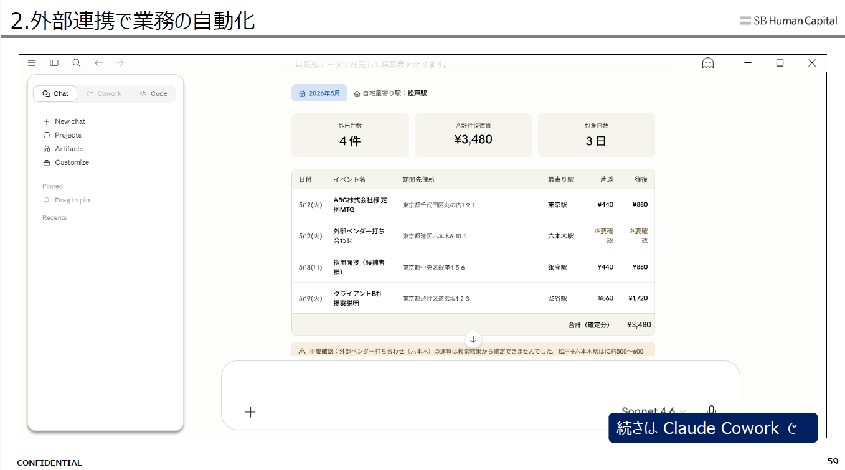Screen dimensions: 845x470
Task: Click the plus icon beside New chat
Action: 47,121
